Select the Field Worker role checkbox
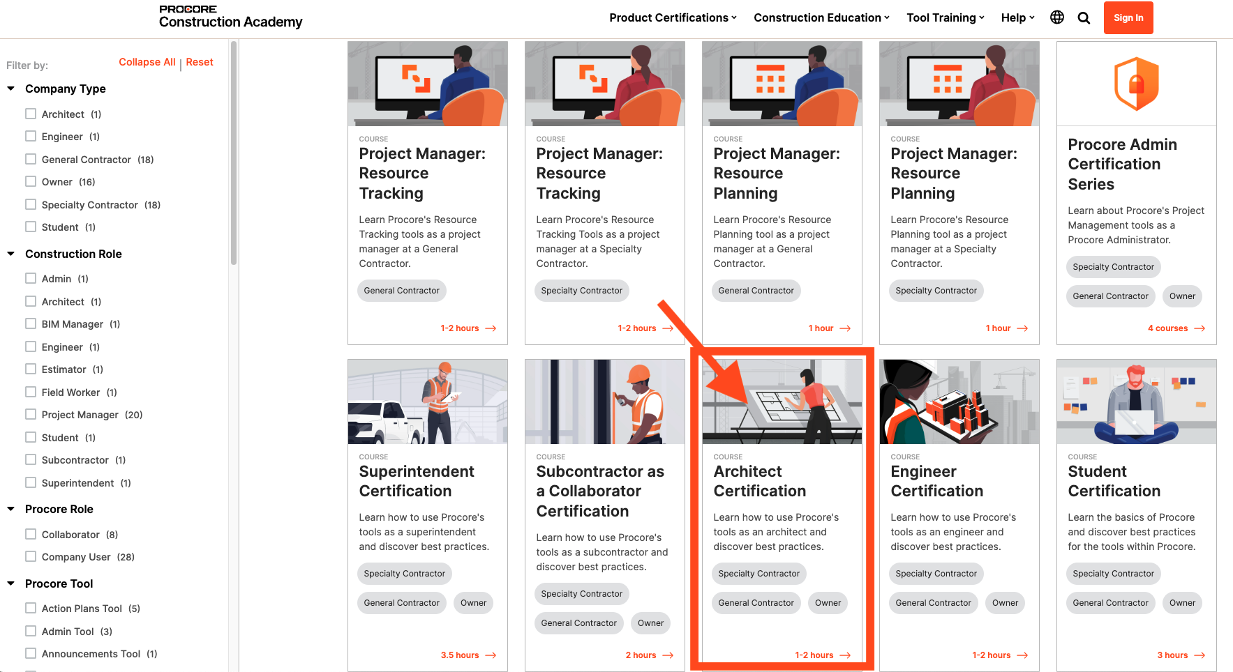 click(31, 392)
